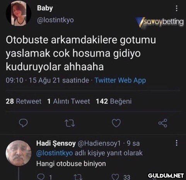Like Hadi Şensoy's reply with 33 likes
This screenshot has width=186, height=180.
(115, 177)
